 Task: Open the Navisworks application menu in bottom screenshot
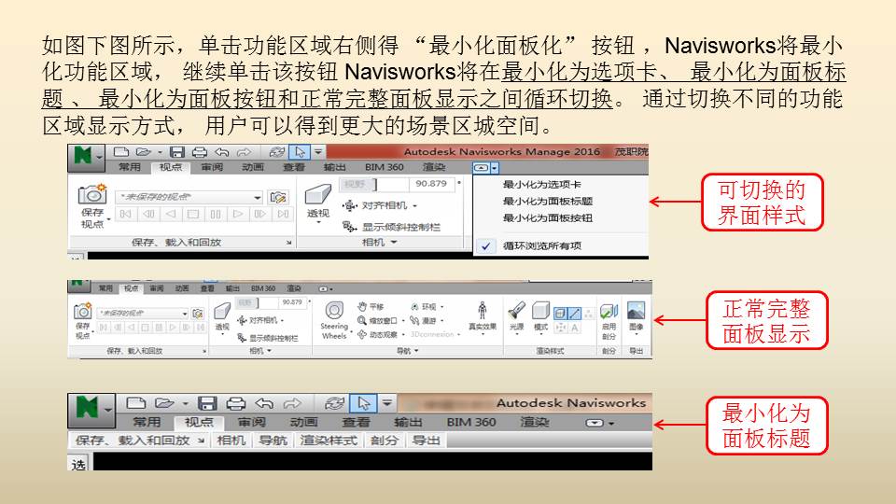[x=91, y=409]
